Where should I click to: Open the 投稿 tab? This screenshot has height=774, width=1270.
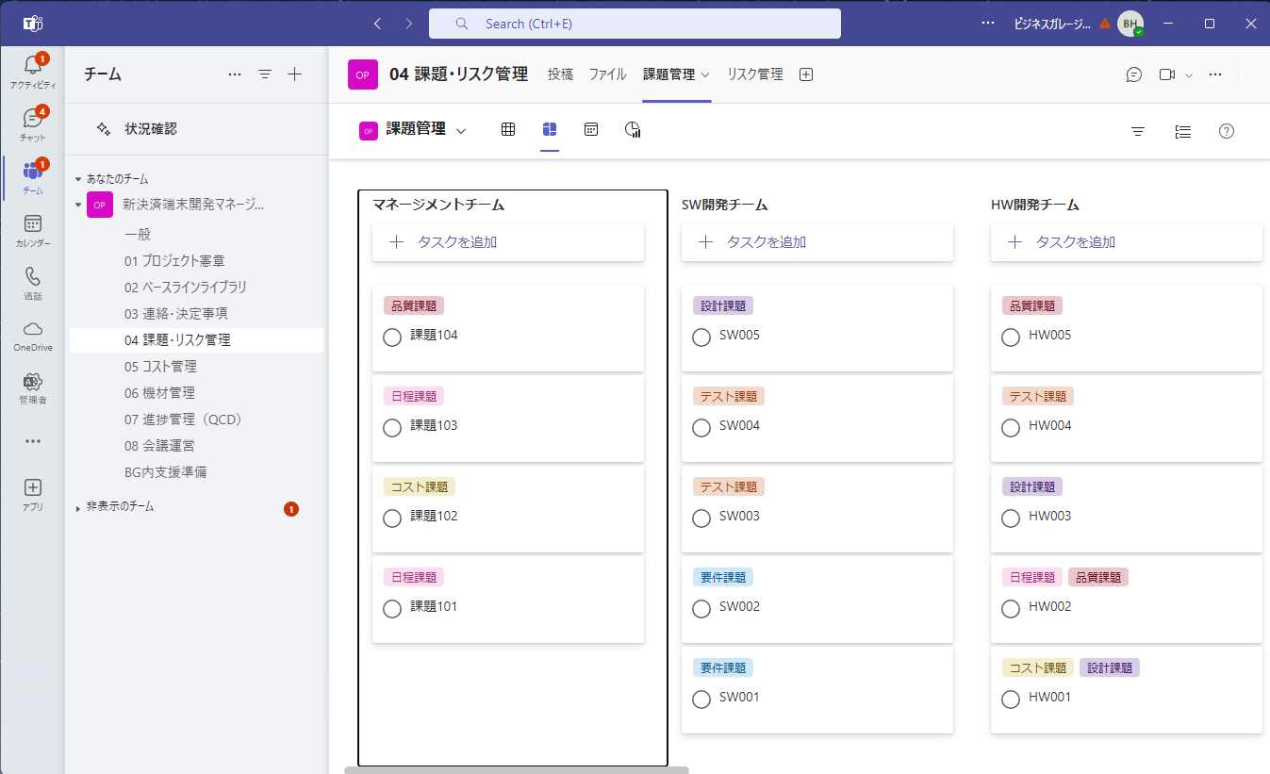560,74
